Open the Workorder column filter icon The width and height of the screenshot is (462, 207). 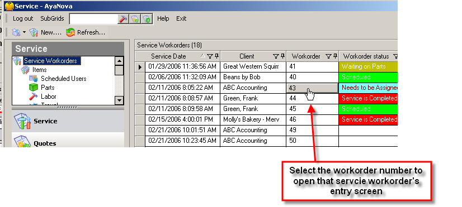[x=328, y=56]
